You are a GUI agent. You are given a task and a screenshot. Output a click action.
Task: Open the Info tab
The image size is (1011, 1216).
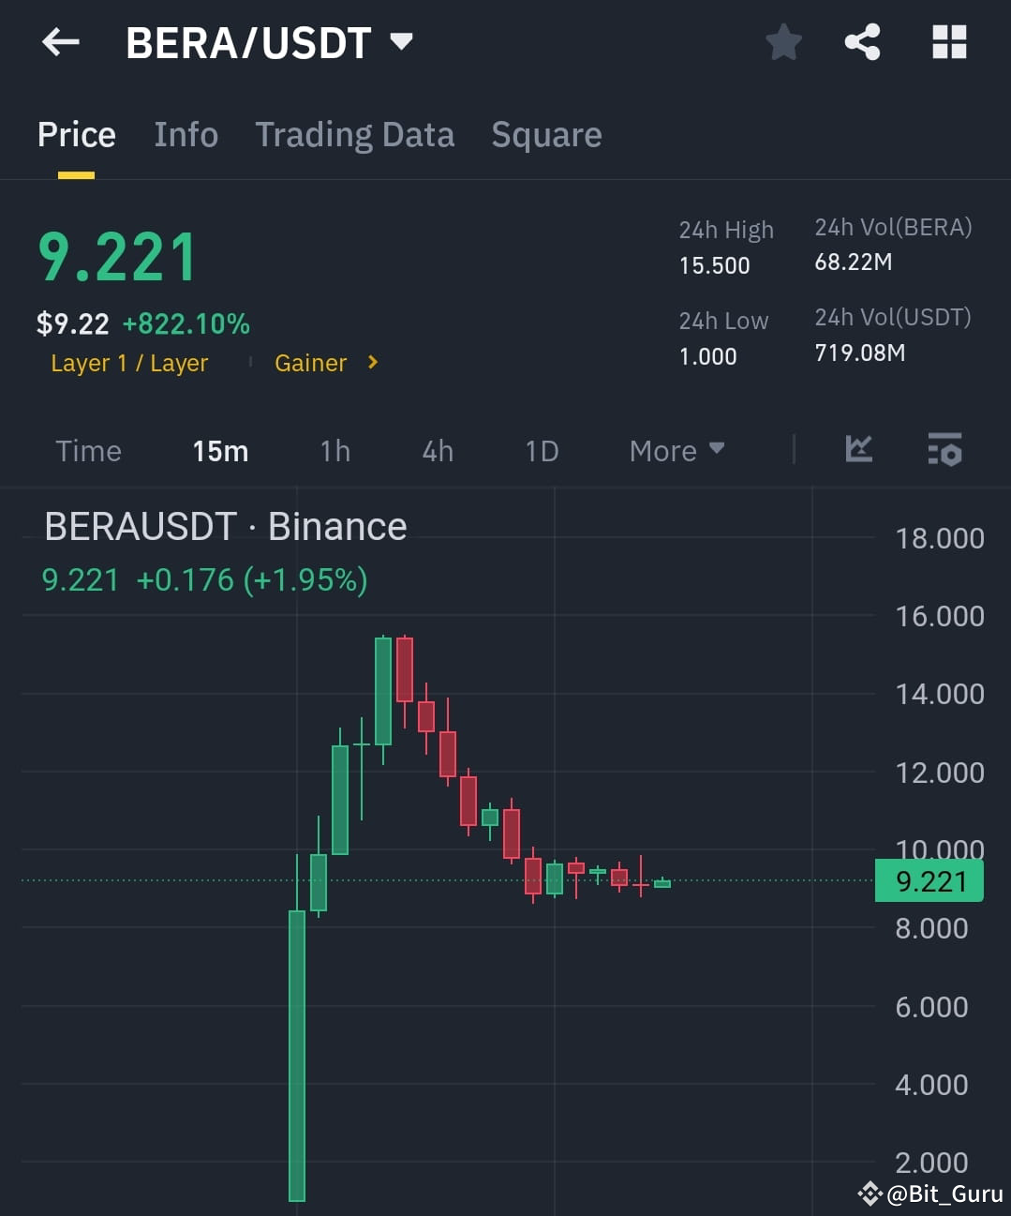tap(186, 135)
